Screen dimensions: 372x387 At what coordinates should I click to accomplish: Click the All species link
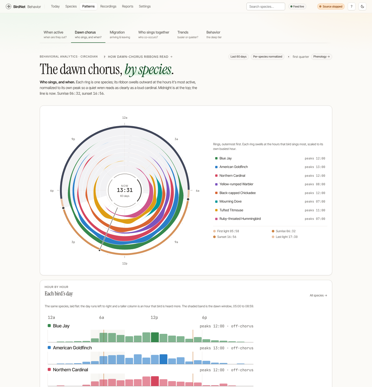point(318,295)
